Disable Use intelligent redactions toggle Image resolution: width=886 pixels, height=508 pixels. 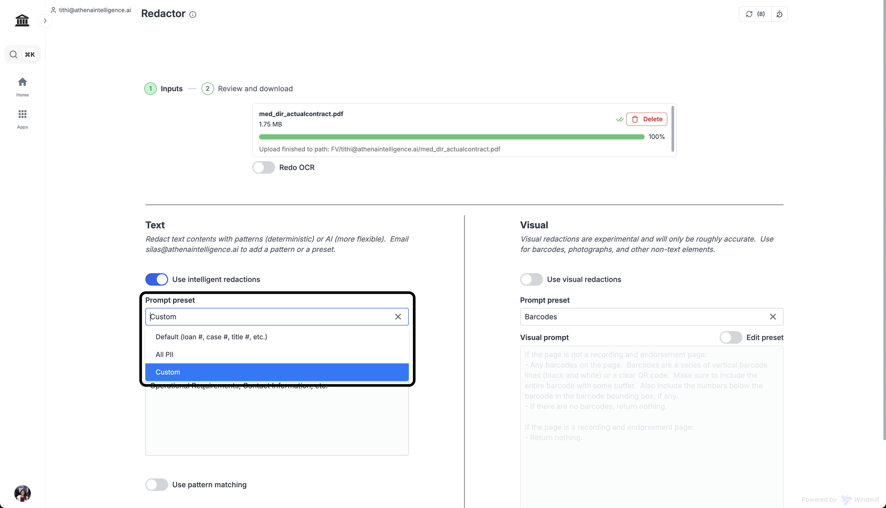pos(156,279)
